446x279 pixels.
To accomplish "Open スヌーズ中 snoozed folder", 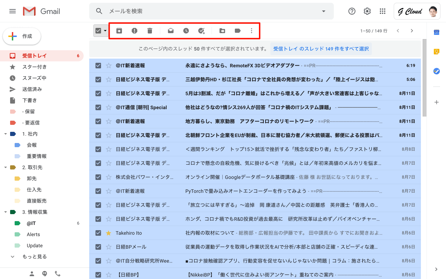I will (x=42, y=78).
